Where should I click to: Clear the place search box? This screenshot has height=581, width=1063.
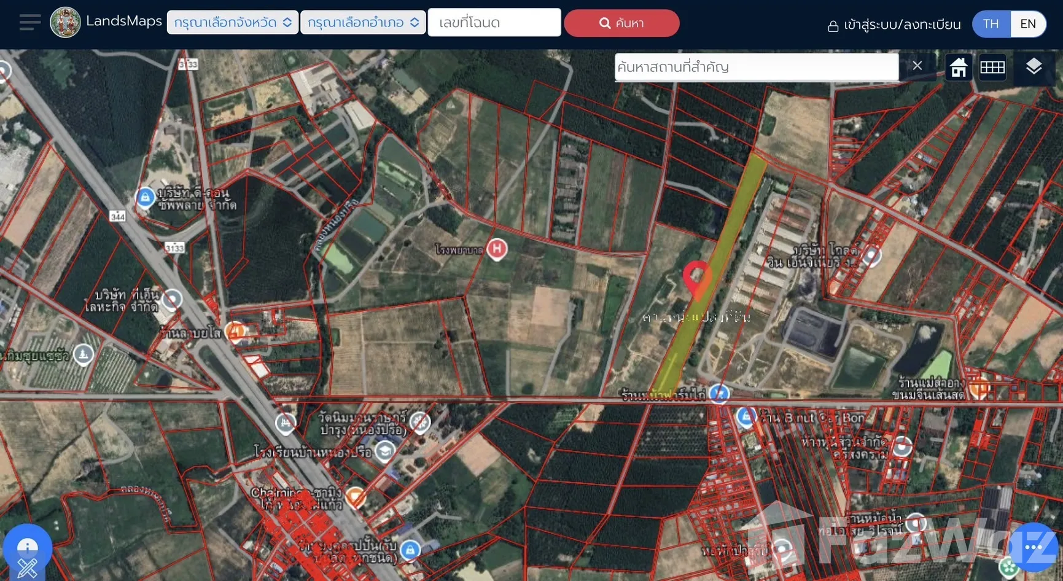tap(917, 66)
